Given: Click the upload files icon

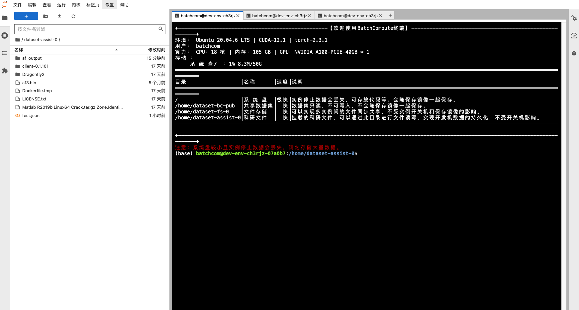Looking at the screenshot, I should (59, 16).
